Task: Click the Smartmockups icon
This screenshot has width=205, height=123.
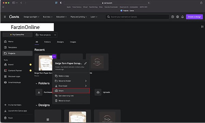Action: click(x=5, y=82)
